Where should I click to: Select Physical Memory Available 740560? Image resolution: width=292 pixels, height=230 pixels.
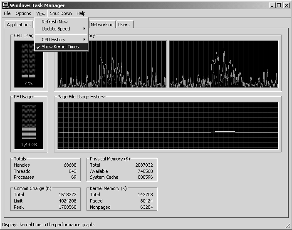coord(145,171)
